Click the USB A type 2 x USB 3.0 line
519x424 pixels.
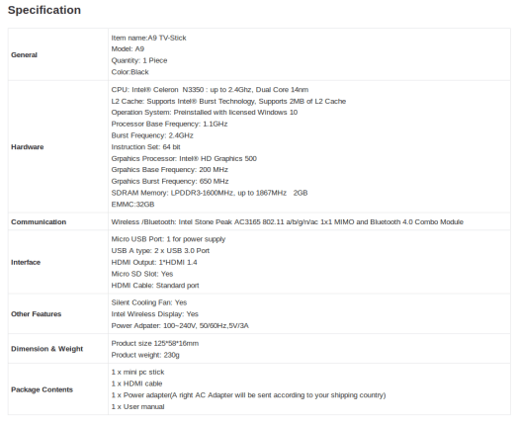click(x=160, y=251)
